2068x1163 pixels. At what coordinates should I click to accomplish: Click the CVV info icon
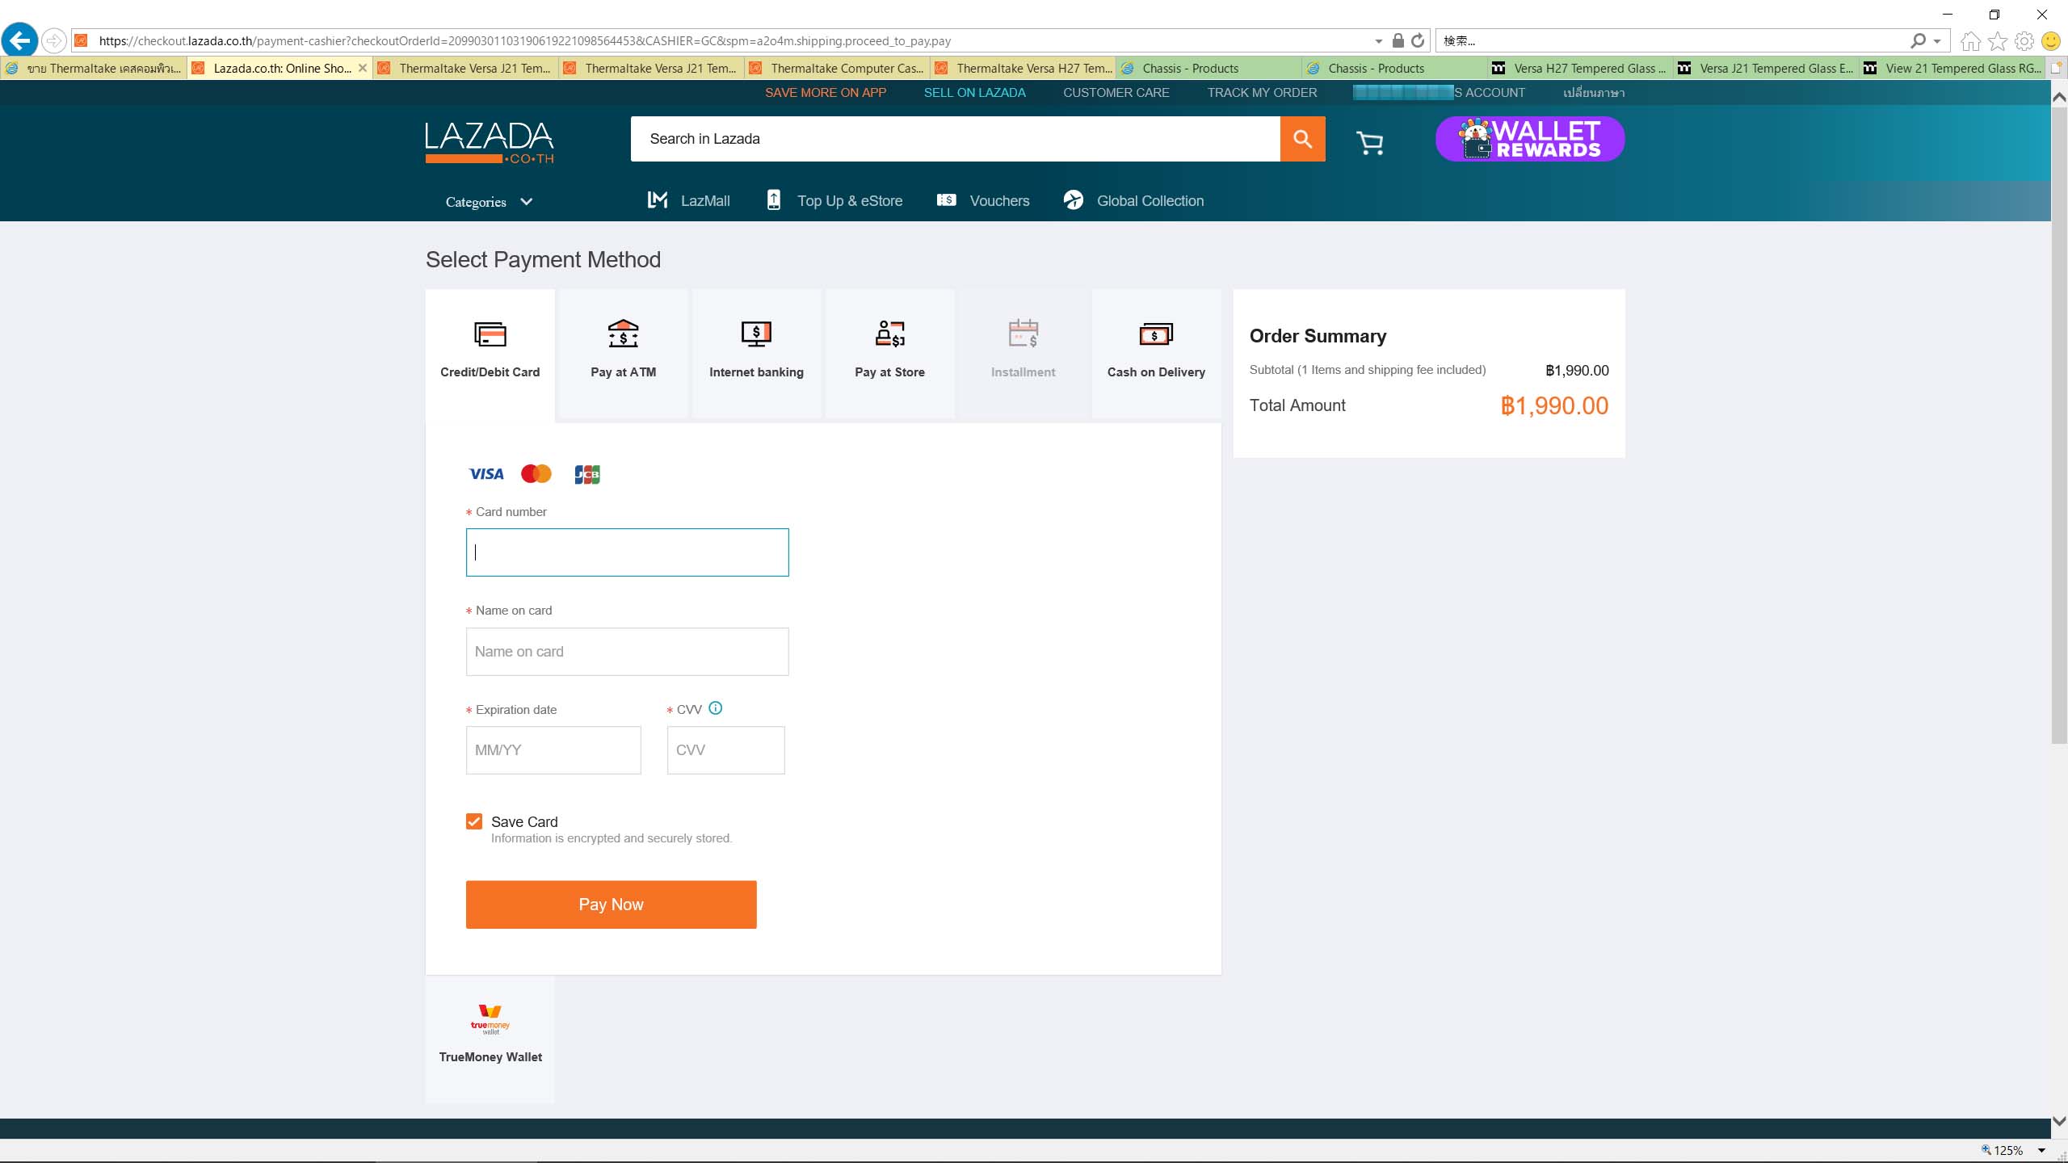pos(716,708)
